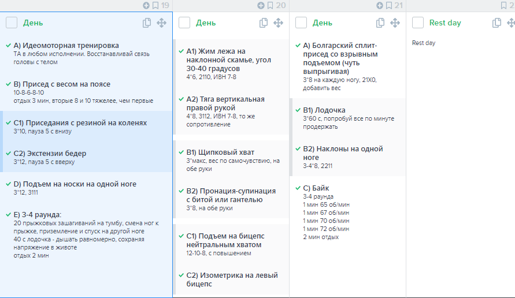
Task: Select exercise A1) Жим лежа на наклонной скамье
Action: (228, 59)
